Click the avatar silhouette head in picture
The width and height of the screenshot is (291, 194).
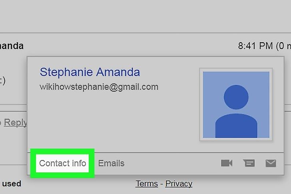[x=236, y=97]
